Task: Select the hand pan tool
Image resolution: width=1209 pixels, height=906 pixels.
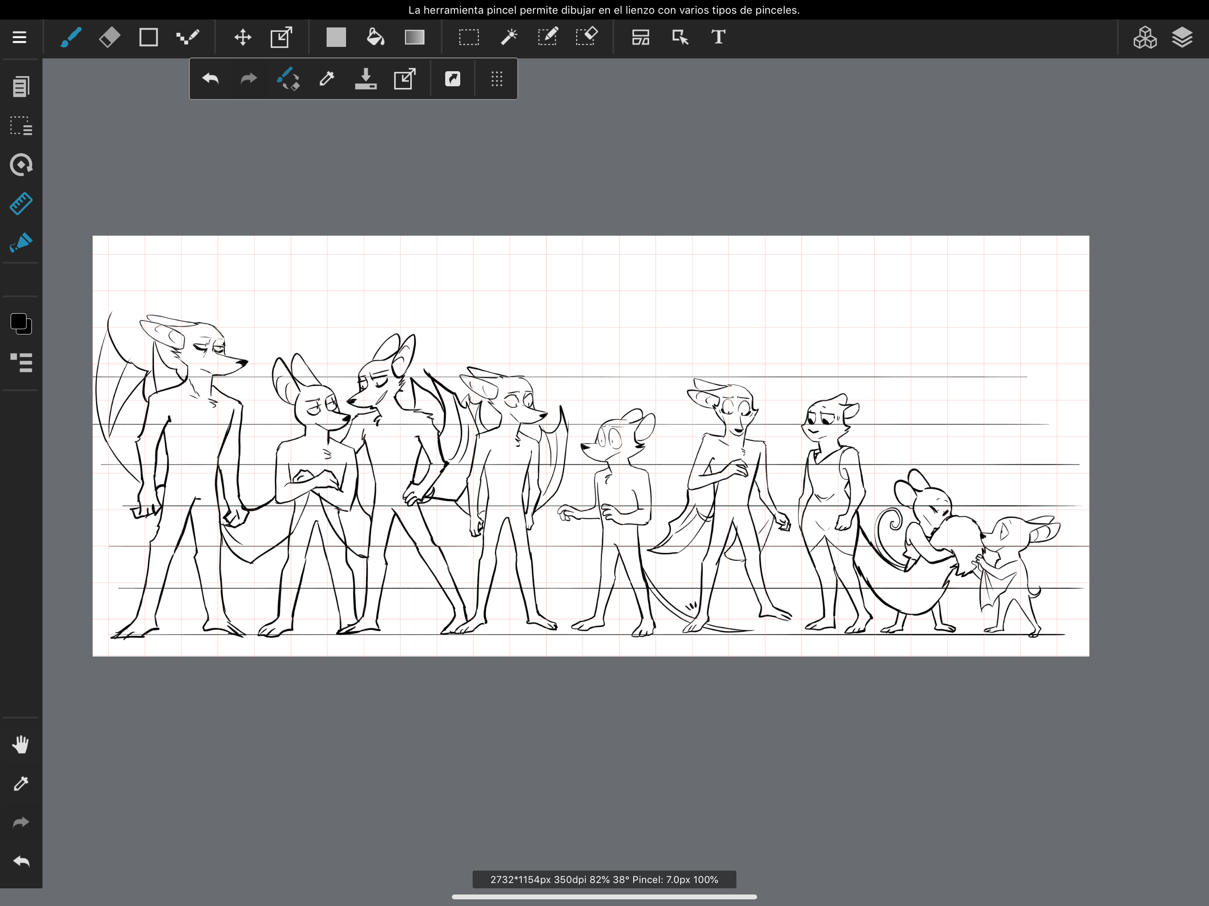Action: [x=21, y=744]
